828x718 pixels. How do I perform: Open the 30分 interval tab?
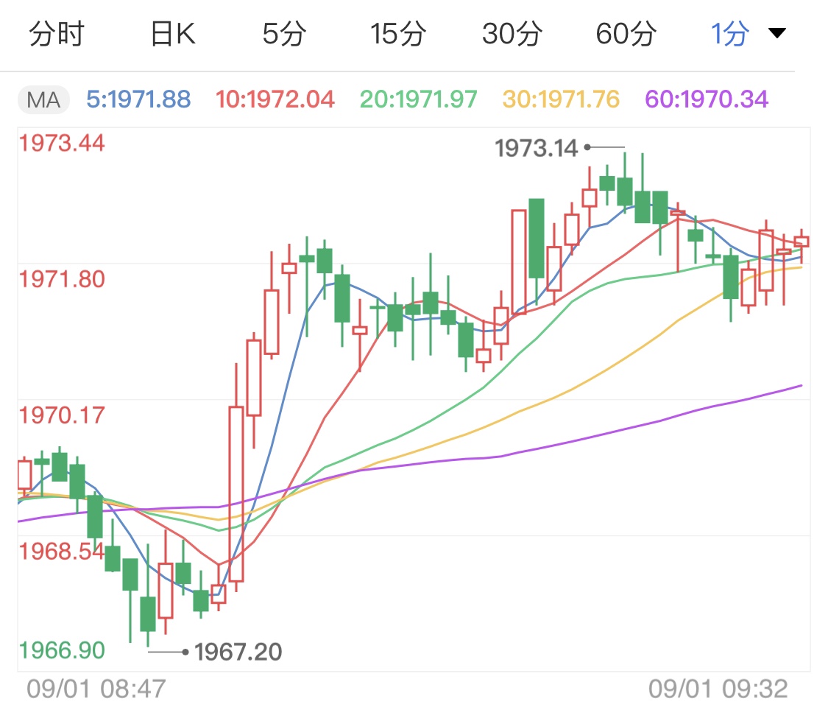coord(513,32)
